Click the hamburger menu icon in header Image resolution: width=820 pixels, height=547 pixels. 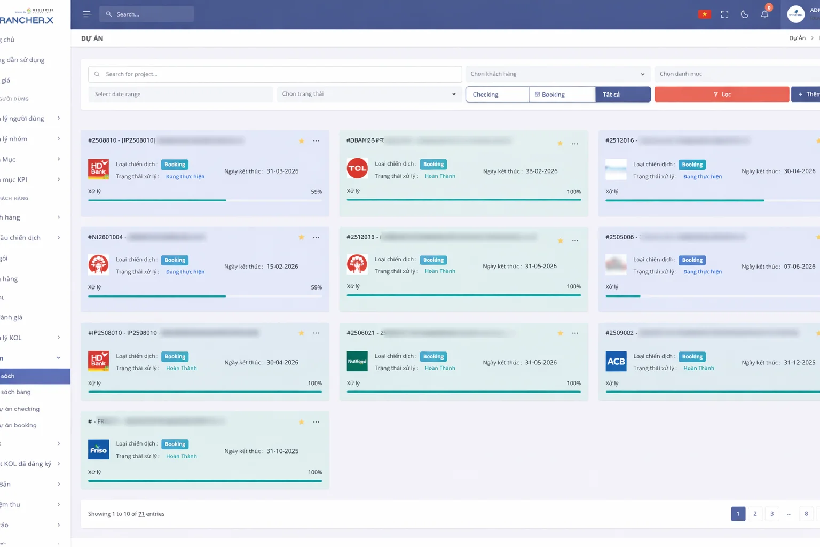(87, 14)
